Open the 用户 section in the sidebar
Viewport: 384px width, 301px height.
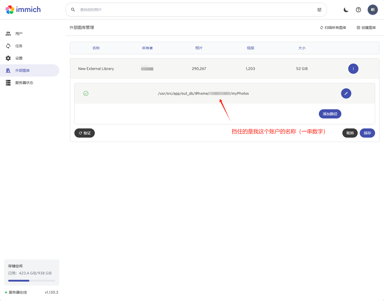[19, 33]
